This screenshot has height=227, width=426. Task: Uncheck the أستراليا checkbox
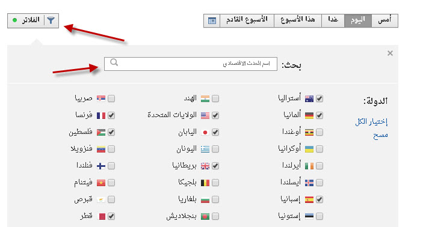(319, 98)
